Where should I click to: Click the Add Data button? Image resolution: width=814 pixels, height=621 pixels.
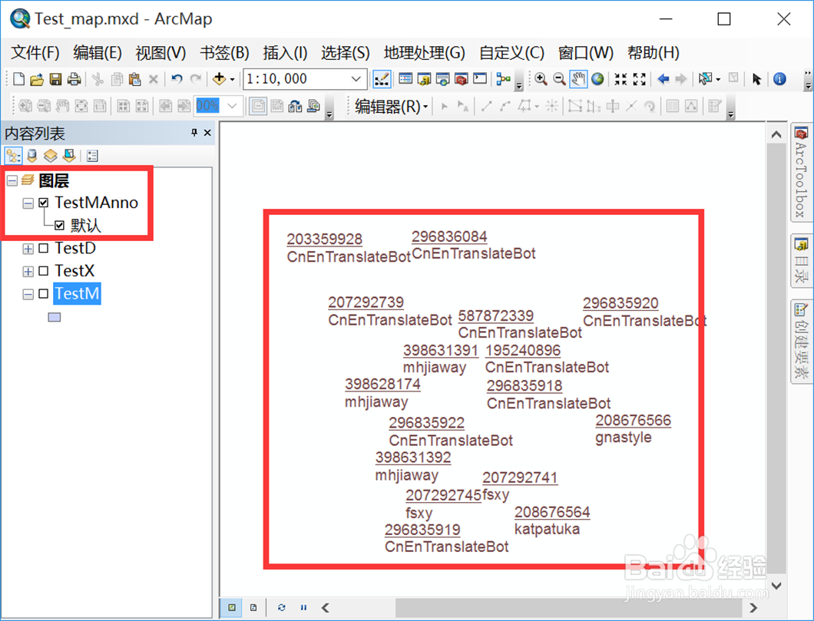pos(219,79)
